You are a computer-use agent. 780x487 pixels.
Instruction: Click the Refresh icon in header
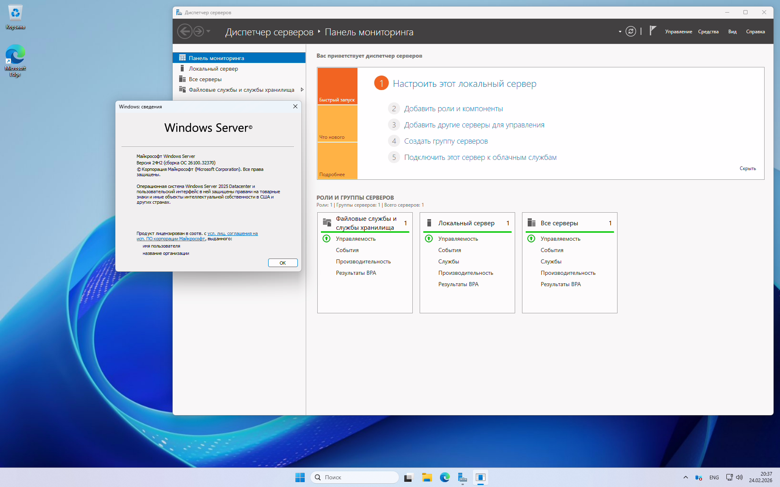click(630, 31)
